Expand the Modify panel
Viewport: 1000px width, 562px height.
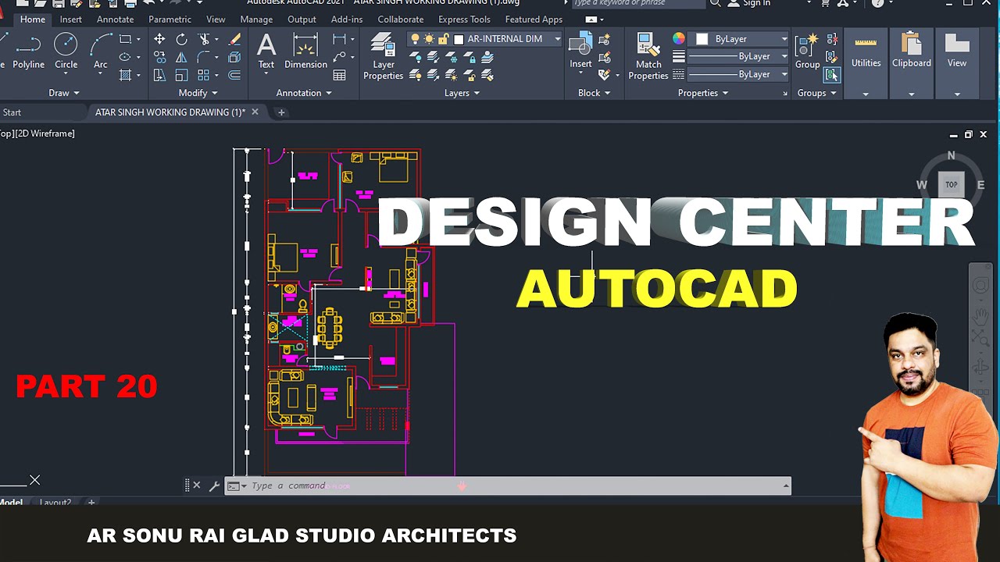pos(198,93)
